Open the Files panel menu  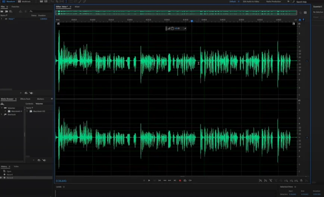(7, 7)
